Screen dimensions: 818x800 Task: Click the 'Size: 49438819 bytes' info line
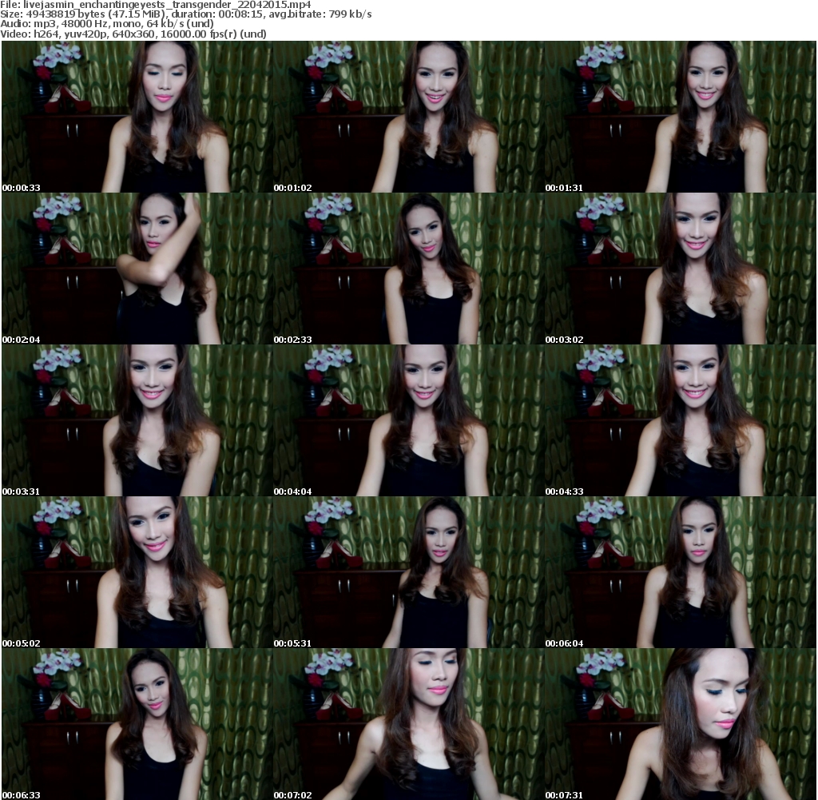pos(185,14)
